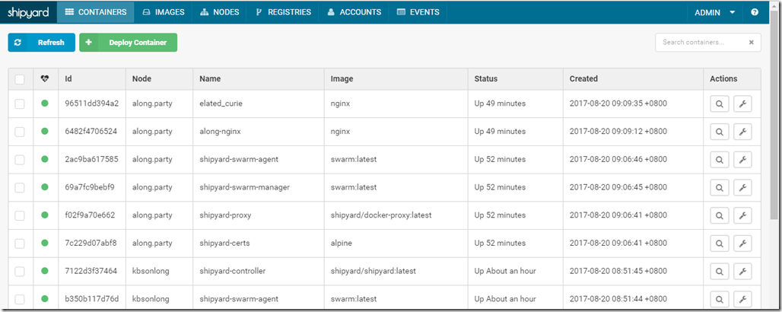Open wrench actions for elated_curie container

click(742, 103)
